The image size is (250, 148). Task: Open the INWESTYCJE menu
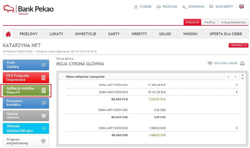click(86, 34)
